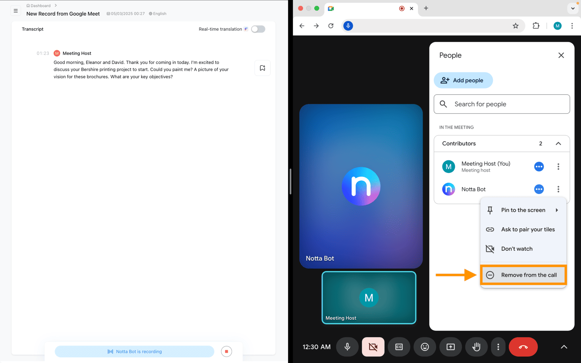Open the emoji reactions button
The height and width of the screenshot is (363, 581).
pos(425,347)
